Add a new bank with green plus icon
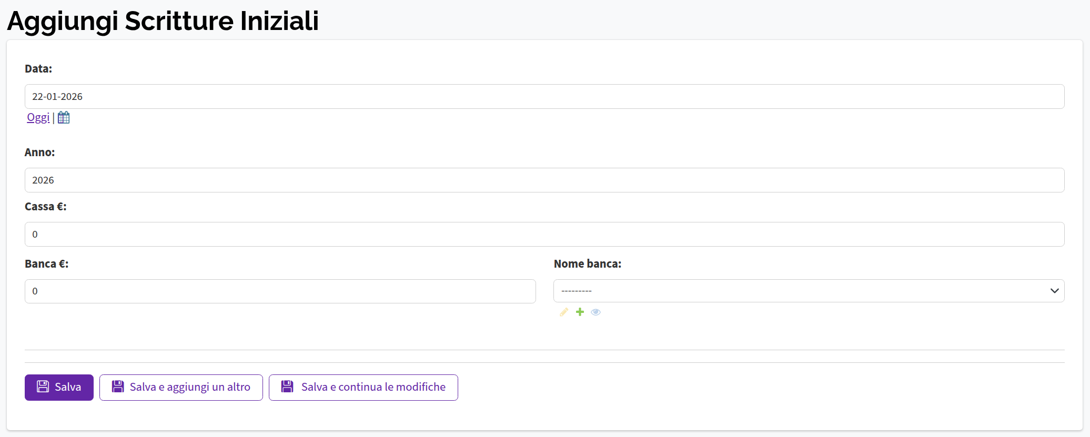1090x437 pixels. pyautogui.click(x=580, y=312)
